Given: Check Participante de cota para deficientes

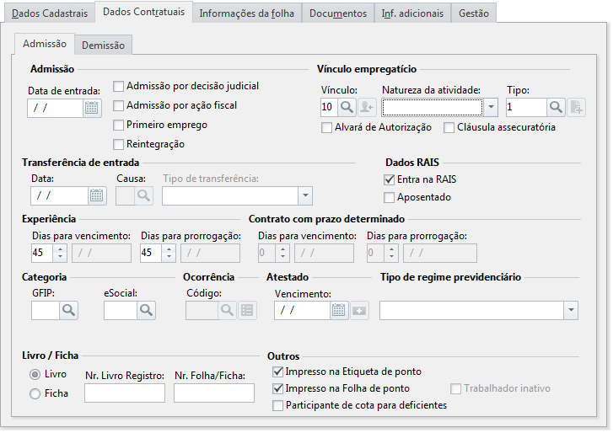Looking at the screenshot, I should 278,406.
